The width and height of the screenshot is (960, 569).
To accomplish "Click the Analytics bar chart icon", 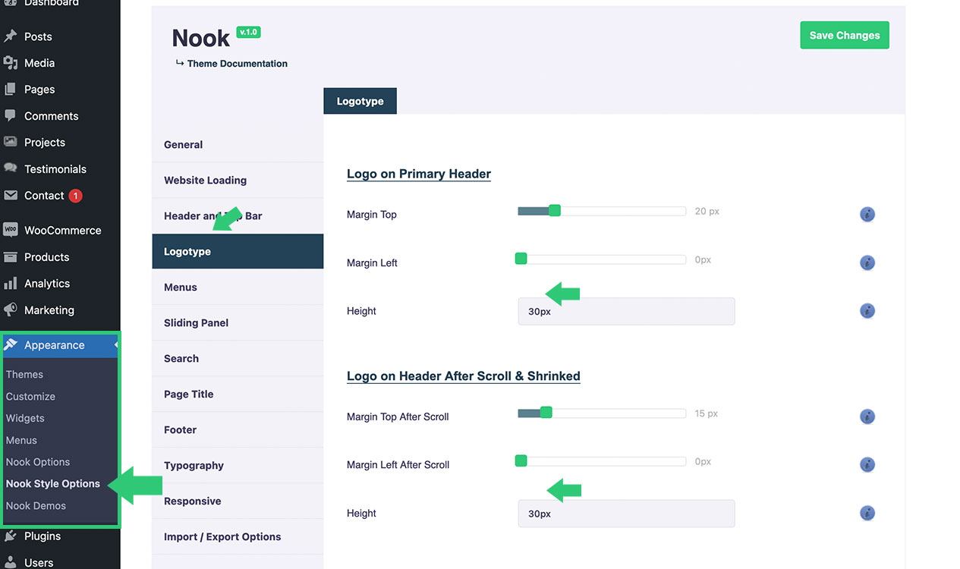I will click(x=11, y=284).
